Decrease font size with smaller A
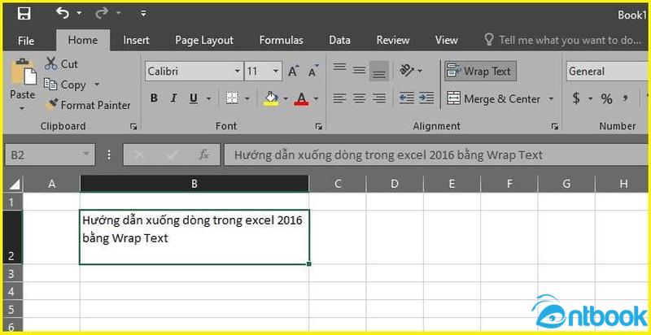This screenshot has width=651, height=335. coord(314,72)
